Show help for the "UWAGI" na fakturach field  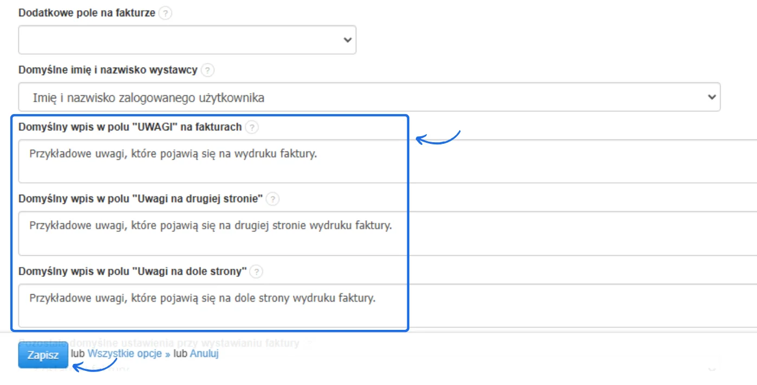click(x=252, y=128)
